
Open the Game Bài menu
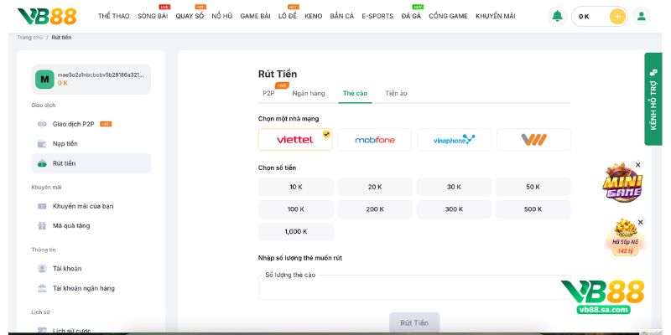click(256, 16)
